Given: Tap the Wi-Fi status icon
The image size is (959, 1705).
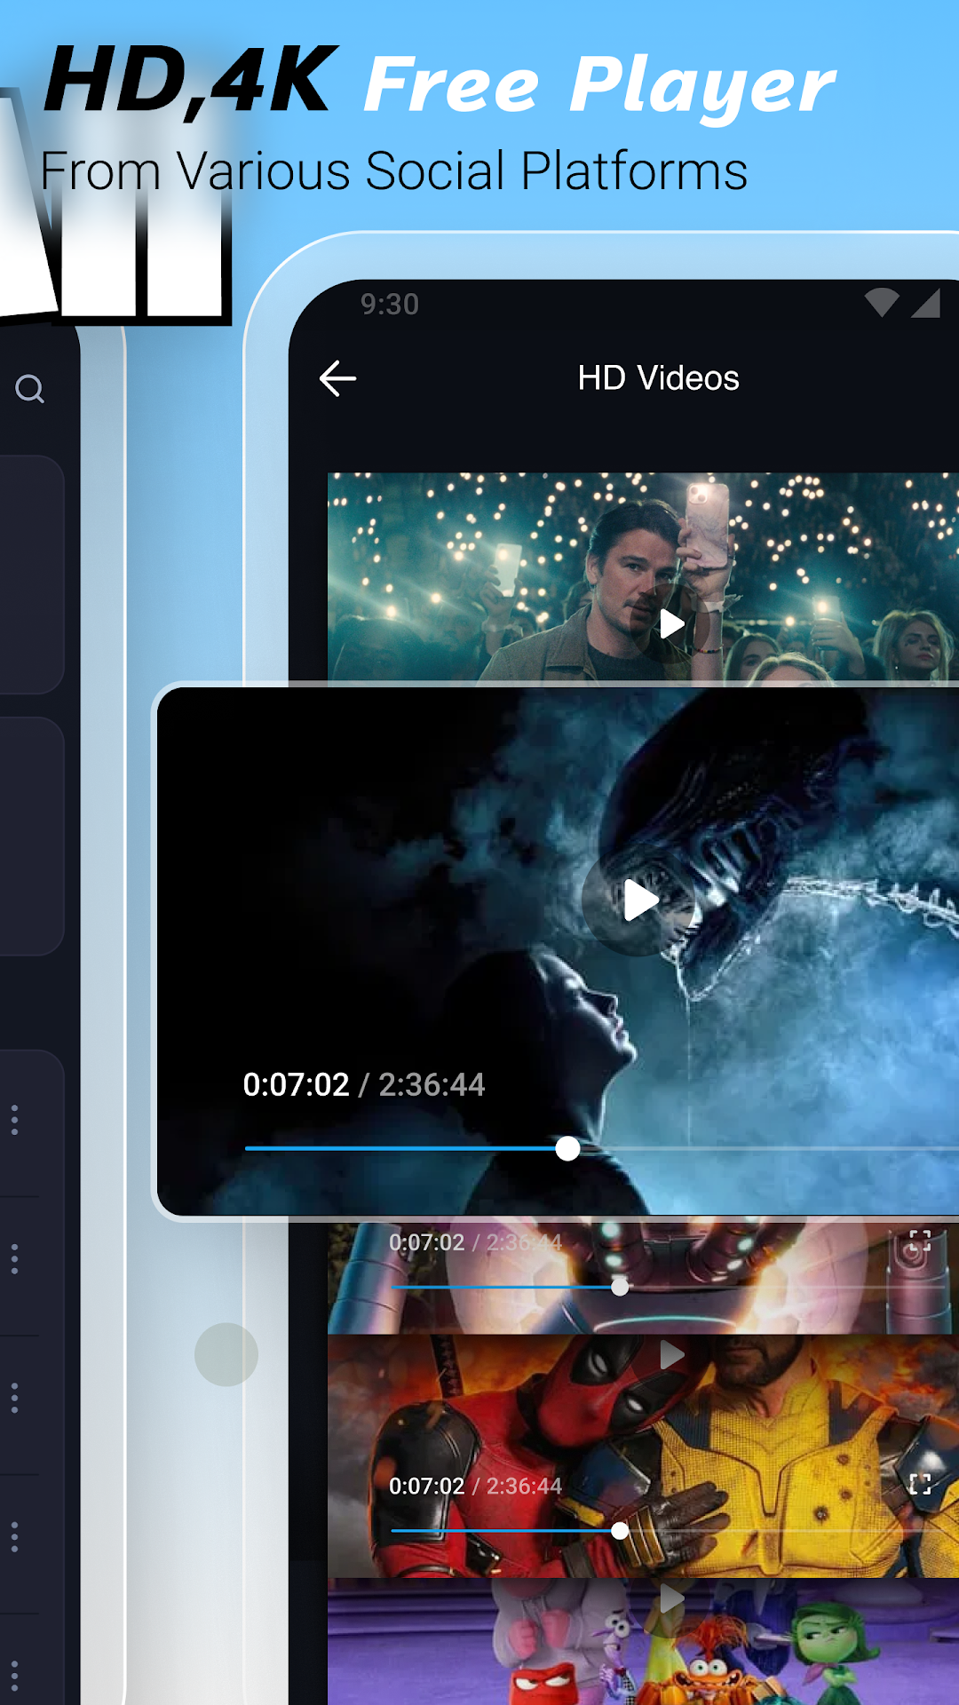Looking at the screenshot, I should pyautogui.click(x=882, y=303).
